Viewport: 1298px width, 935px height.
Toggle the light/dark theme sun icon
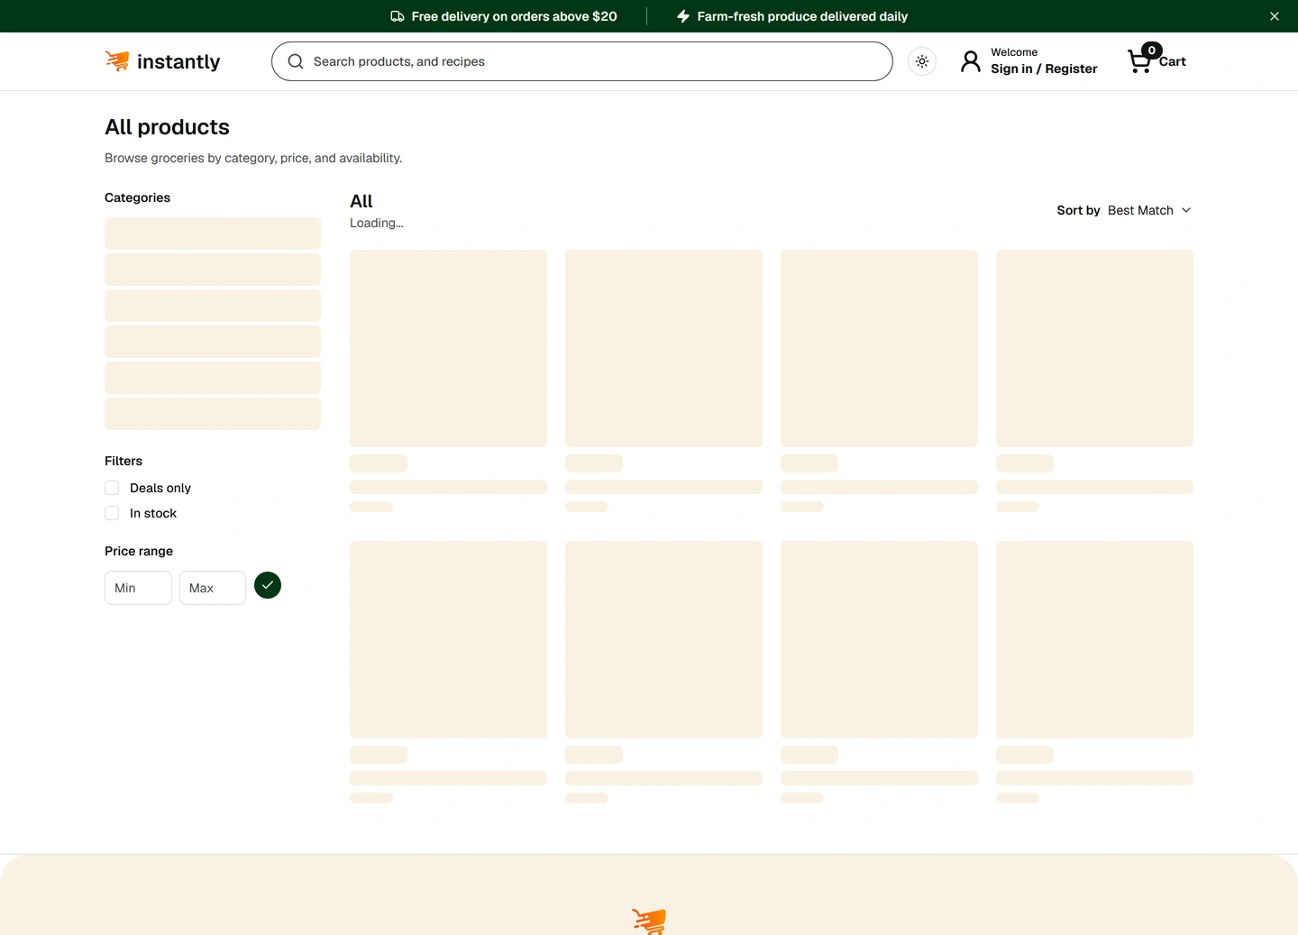(922, 61)
